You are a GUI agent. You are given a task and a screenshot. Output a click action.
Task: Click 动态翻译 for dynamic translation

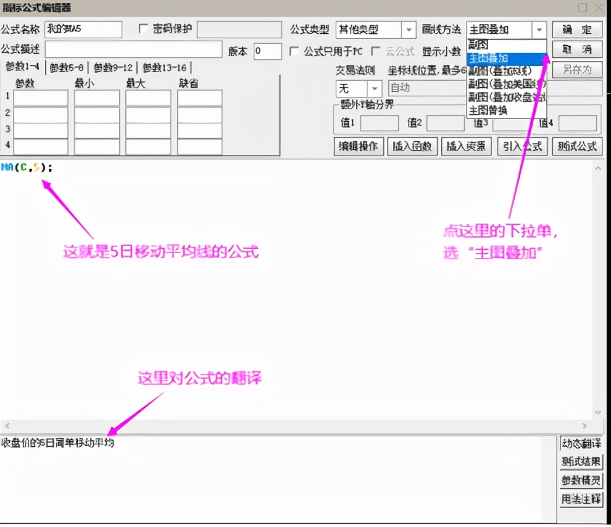580,444
